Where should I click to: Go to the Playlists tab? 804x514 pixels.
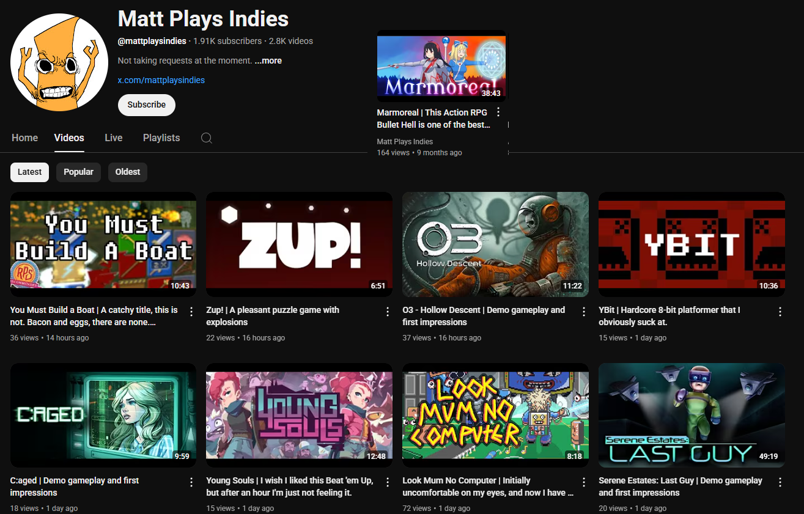(161, 138)
